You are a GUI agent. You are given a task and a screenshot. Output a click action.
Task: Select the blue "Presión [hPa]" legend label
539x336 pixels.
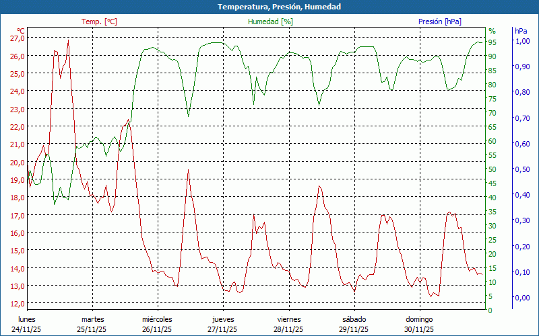pos(440,22)
